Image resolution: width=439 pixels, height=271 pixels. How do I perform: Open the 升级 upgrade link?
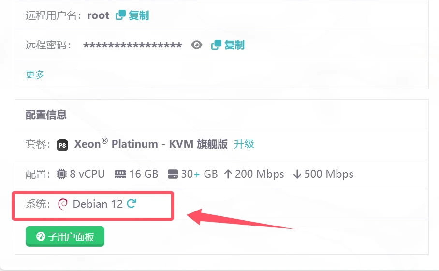point(244,144)
